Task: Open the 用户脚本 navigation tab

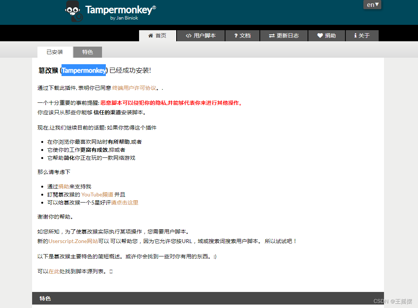Action: [x=201, y=36]
